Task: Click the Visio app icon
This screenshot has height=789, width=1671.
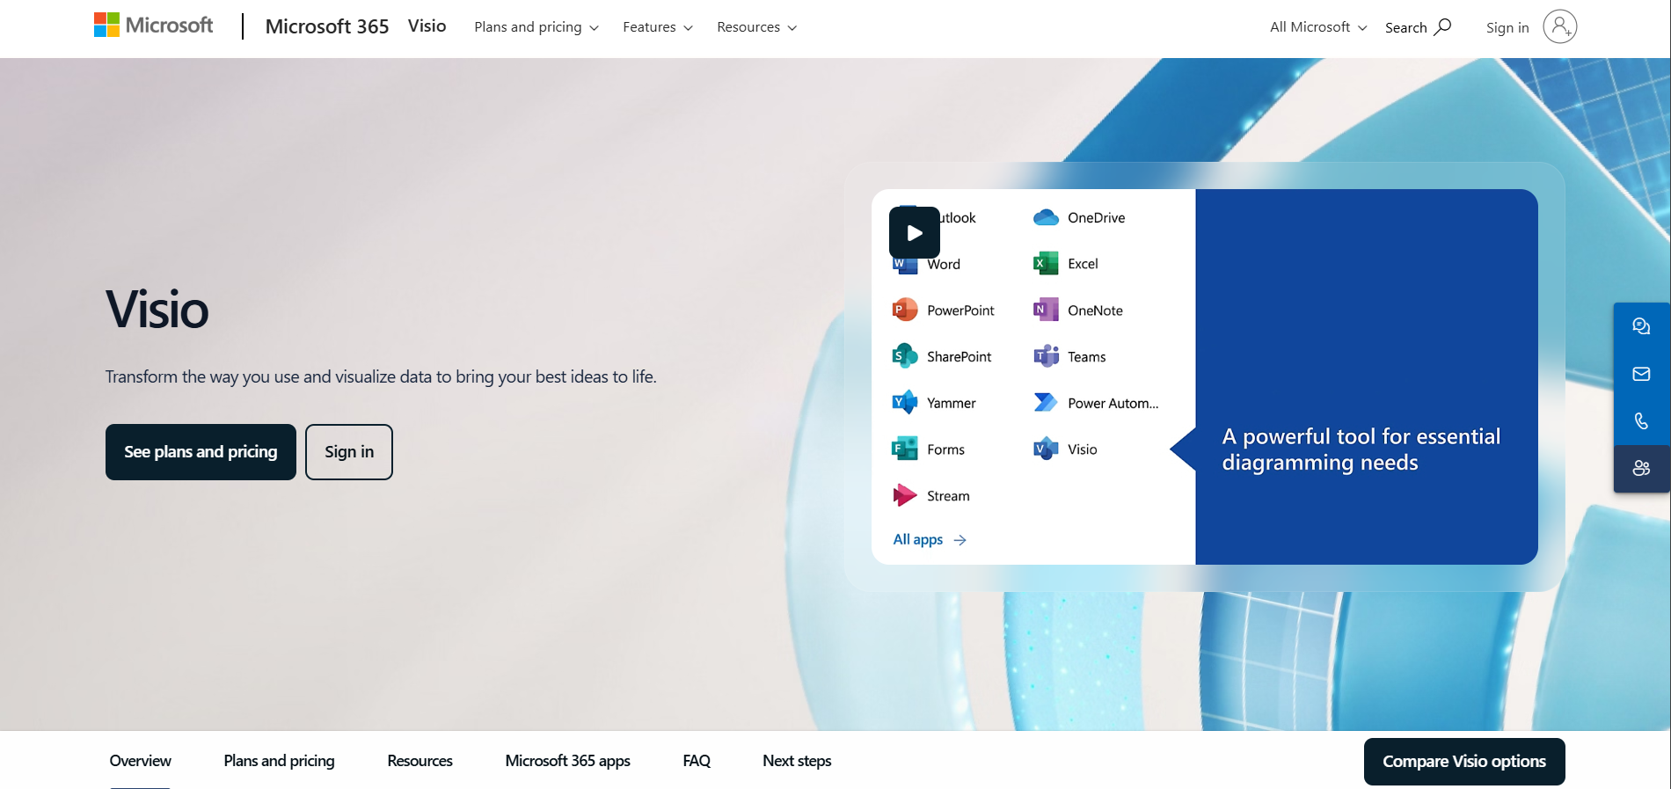Action: (x=1046, y=449)
